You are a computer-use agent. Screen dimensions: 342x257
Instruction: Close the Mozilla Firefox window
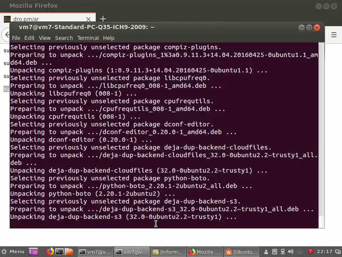point(334,6)
